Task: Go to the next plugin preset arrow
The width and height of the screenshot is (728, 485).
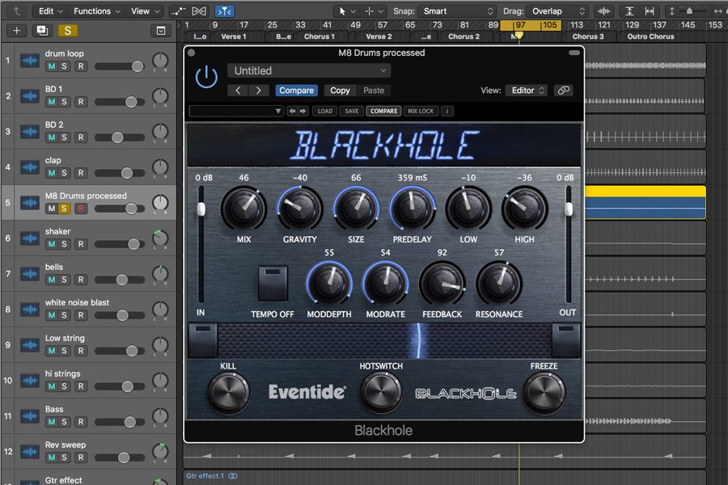Action: click(258, 91)
